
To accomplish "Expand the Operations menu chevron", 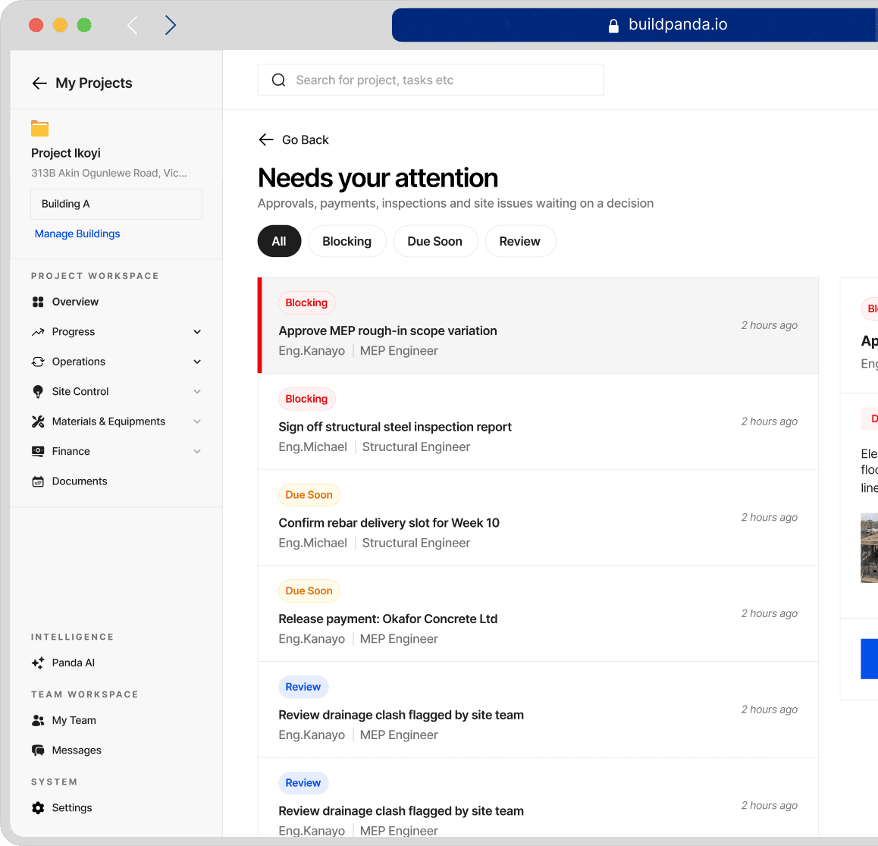I will [x=197, y=362].
